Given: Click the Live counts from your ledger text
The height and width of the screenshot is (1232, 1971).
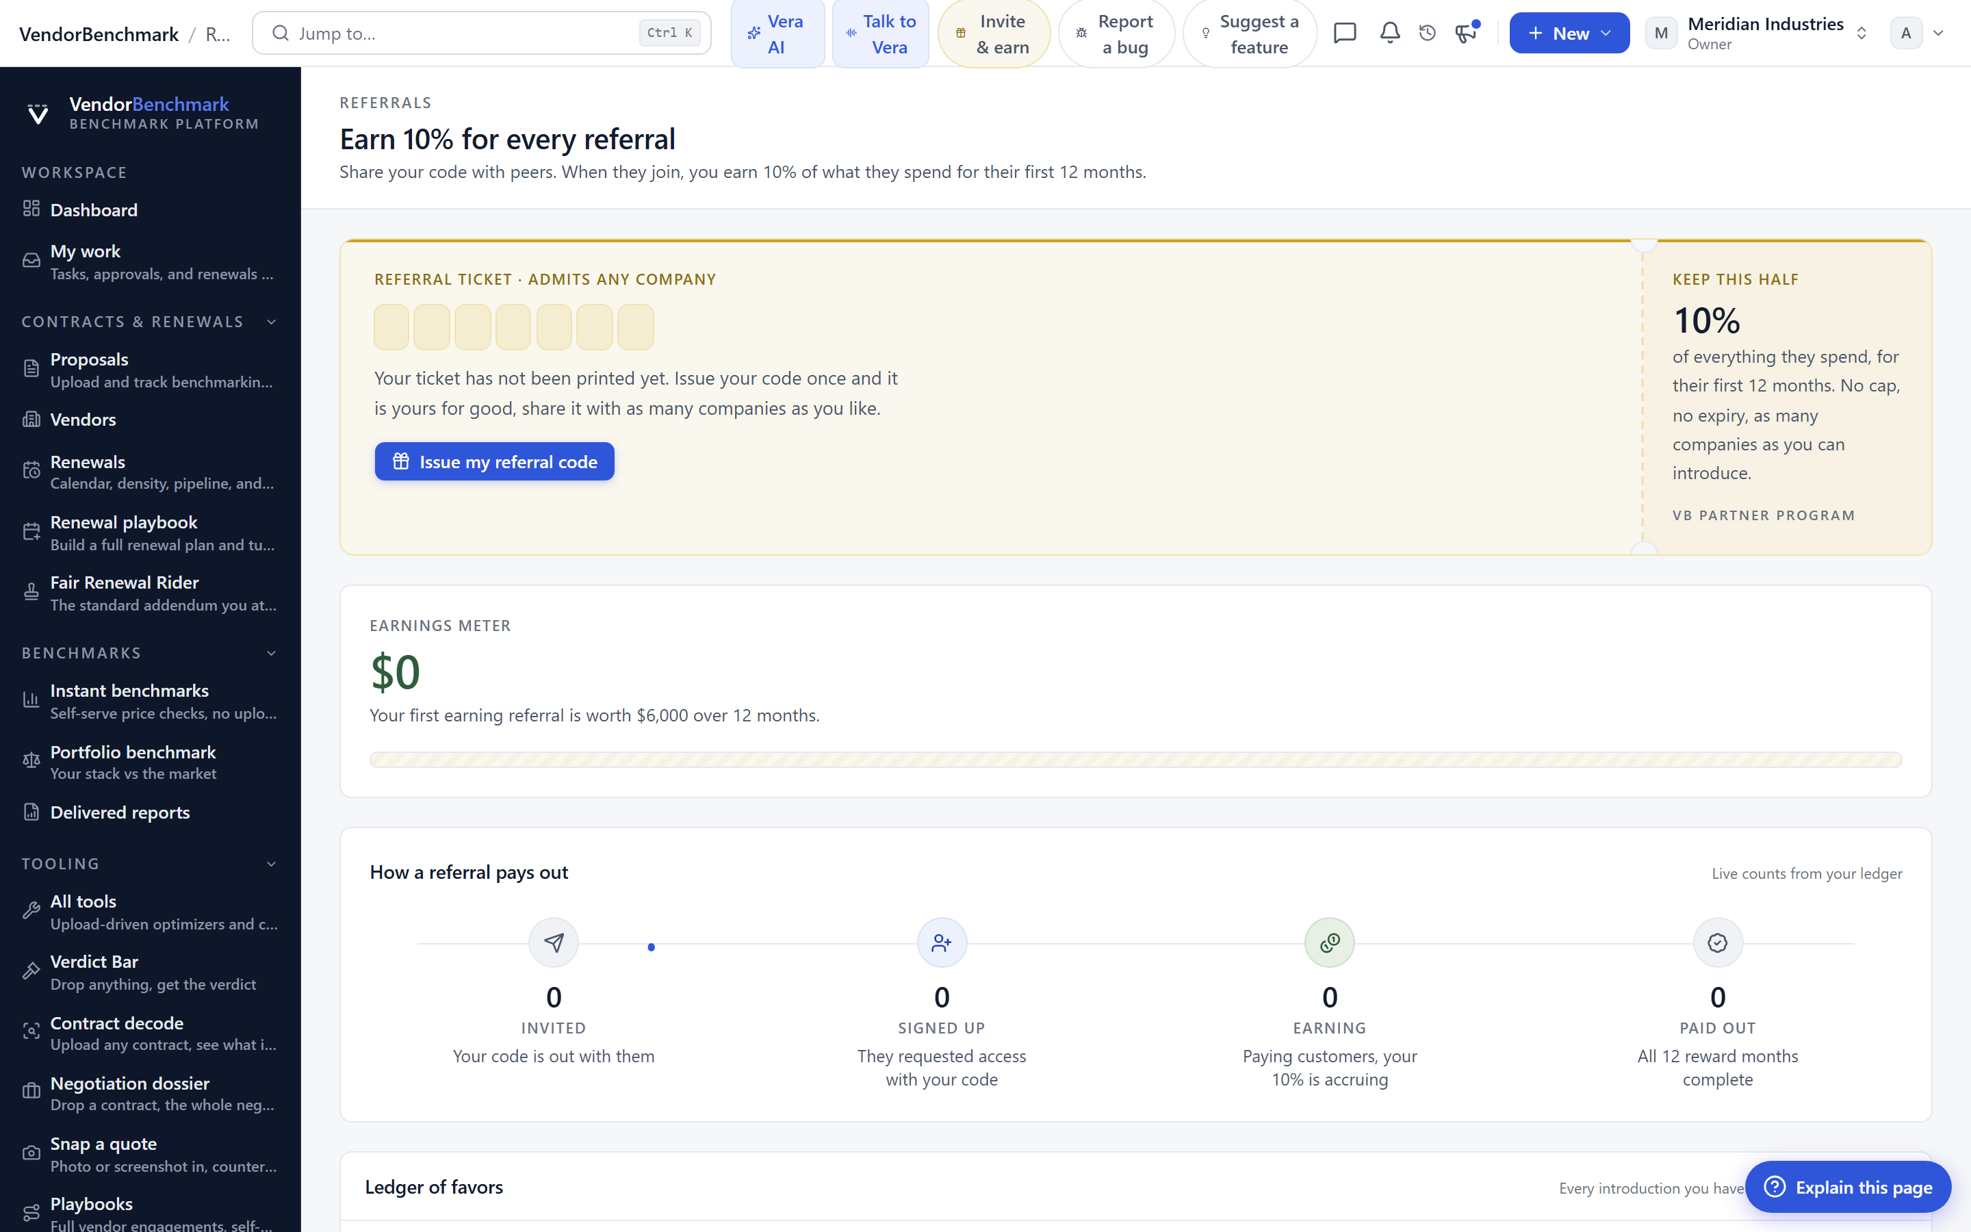Looking at the screenshot, I should (x=1807, y=873).
